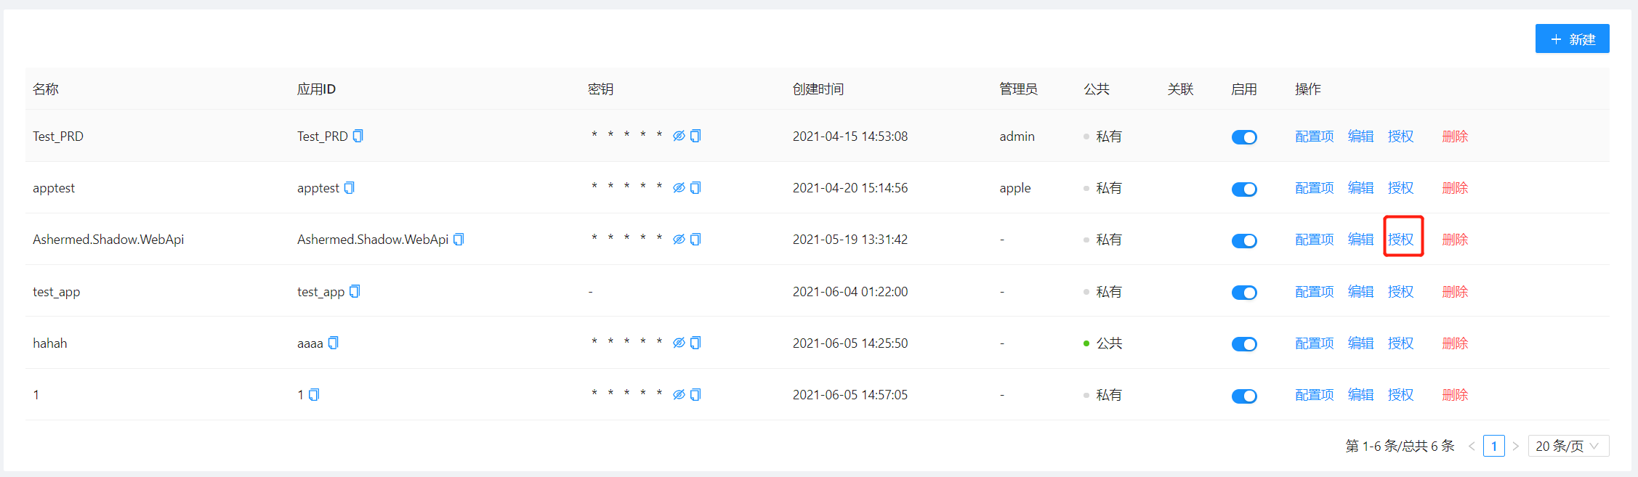Screen dimensions: 1638x477
Task: Copy the secret key for hahah
Action: pyautogui.click(x=695, y=343)
